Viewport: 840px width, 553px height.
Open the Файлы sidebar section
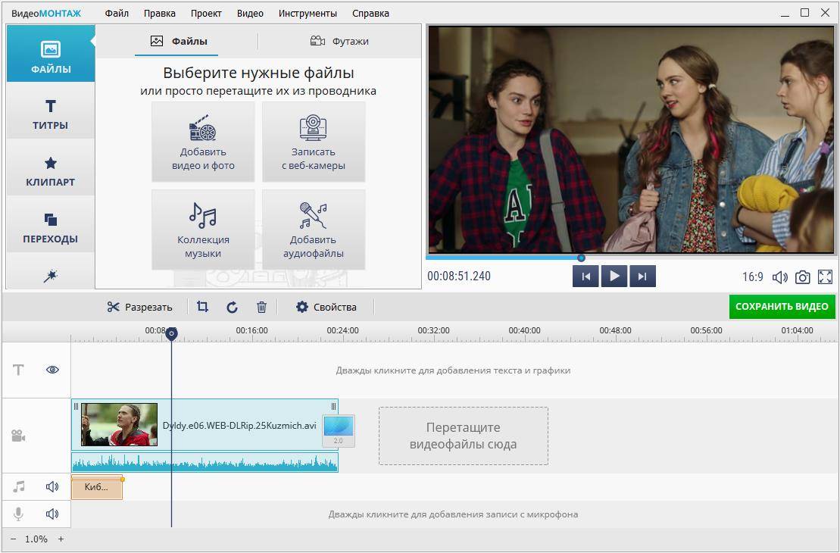click(50, 54)
